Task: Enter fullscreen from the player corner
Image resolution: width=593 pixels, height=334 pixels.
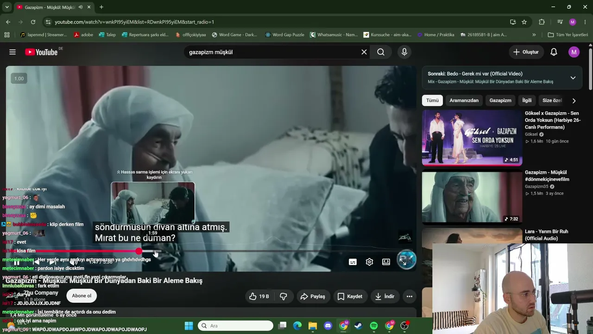Action: pyautogui.click(x=403, y=262)
